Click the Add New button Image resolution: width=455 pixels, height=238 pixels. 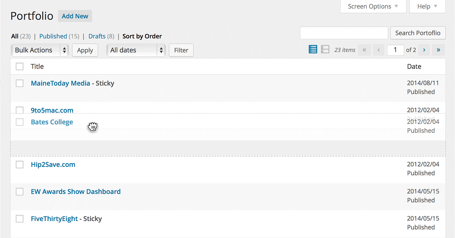75,16
